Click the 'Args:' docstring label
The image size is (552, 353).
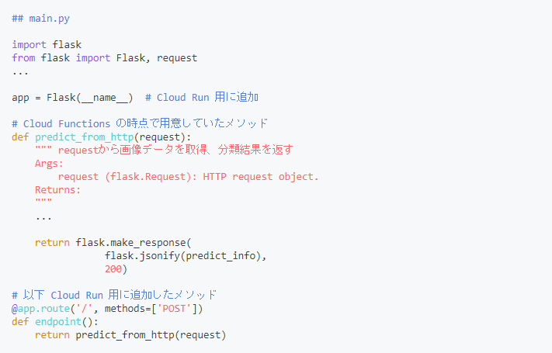(49, 164)
